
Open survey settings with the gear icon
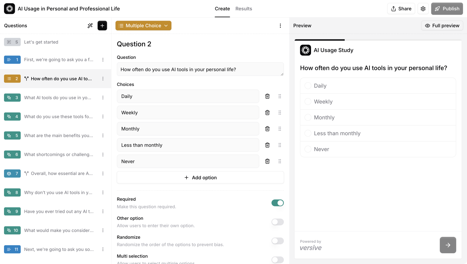[423, 9]
